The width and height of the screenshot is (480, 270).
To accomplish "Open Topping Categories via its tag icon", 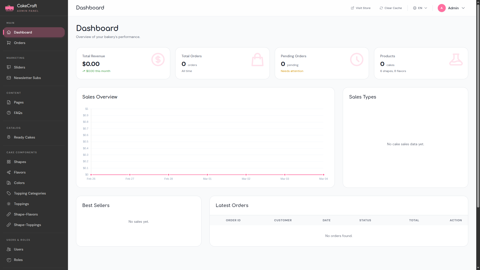I will tap(9, 193).
